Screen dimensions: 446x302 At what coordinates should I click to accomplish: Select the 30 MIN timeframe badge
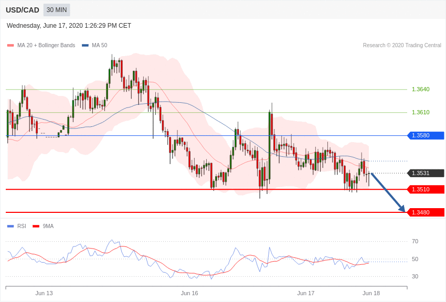pos(57,10)
